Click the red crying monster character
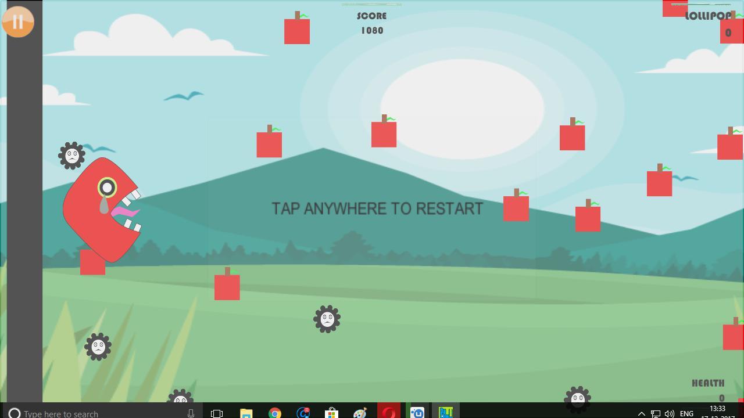Viewport: 744px width, 418px height. click(x=102, y=210)
